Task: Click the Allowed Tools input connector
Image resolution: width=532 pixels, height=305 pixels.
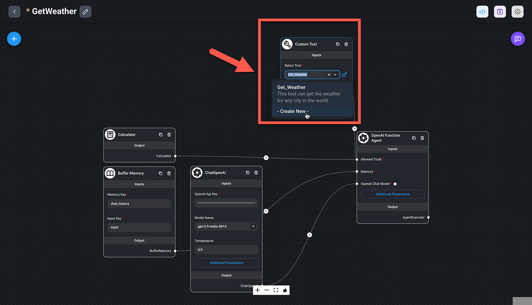Action: pos(357,159)
